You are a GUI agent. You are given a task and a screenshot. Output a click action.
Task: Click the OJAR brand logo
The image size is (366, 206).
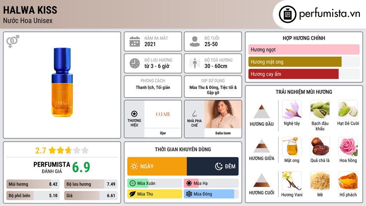click(x=163, y=114)
